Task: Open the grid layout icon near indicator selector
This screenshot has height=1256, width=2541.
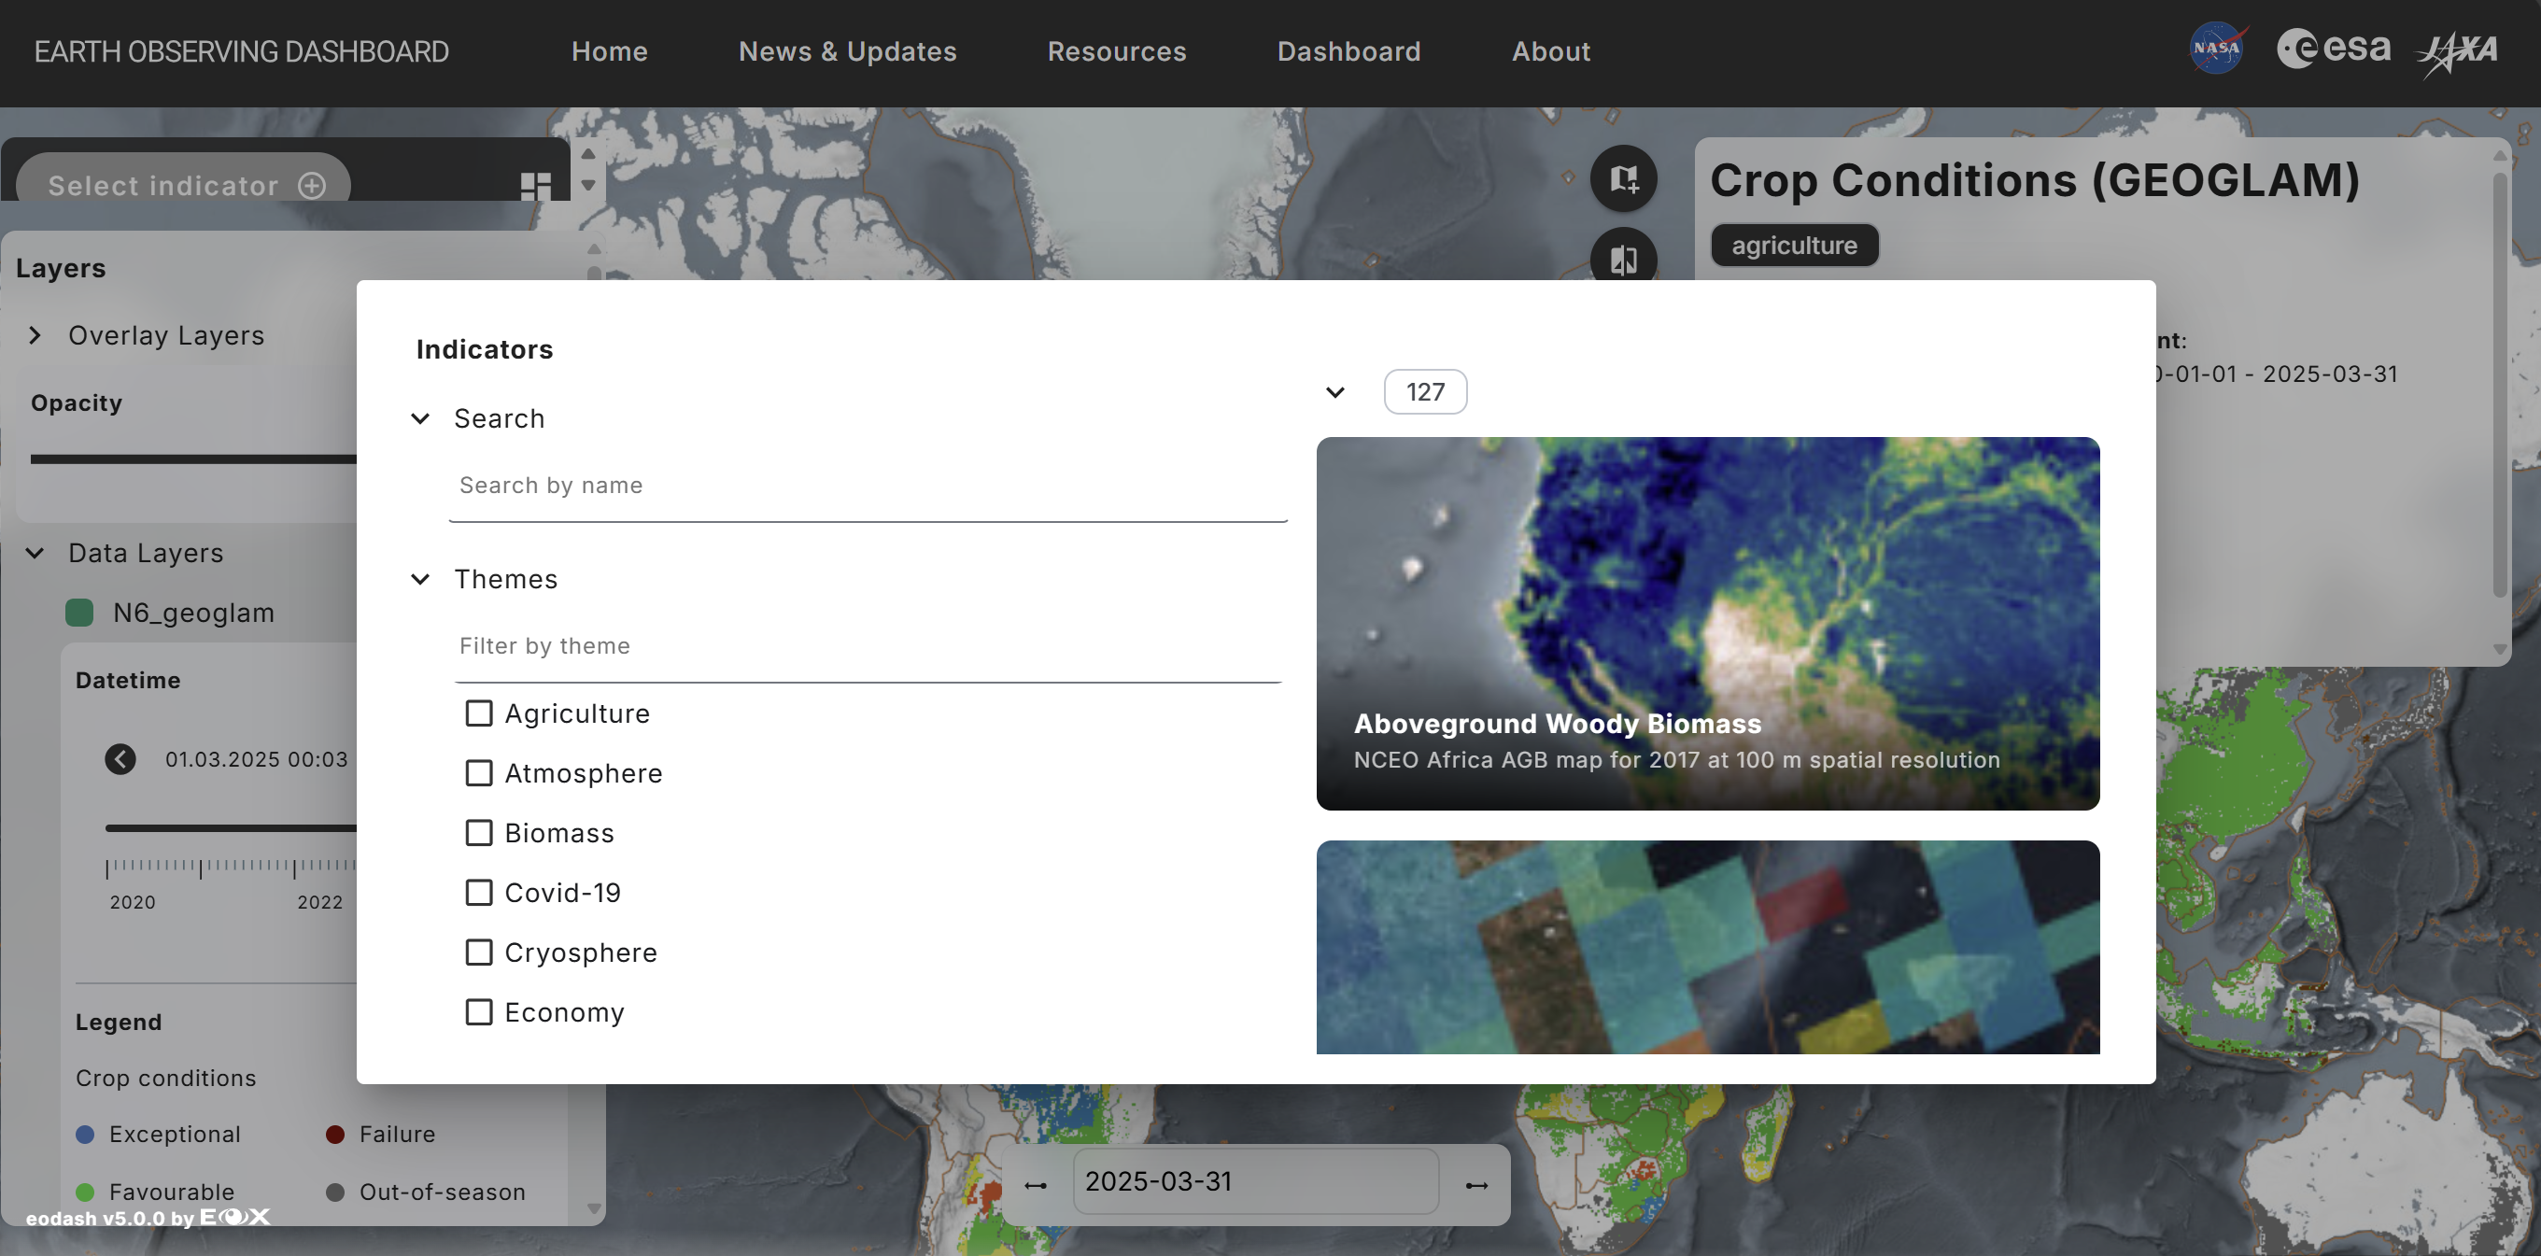Action: point(536,186)
